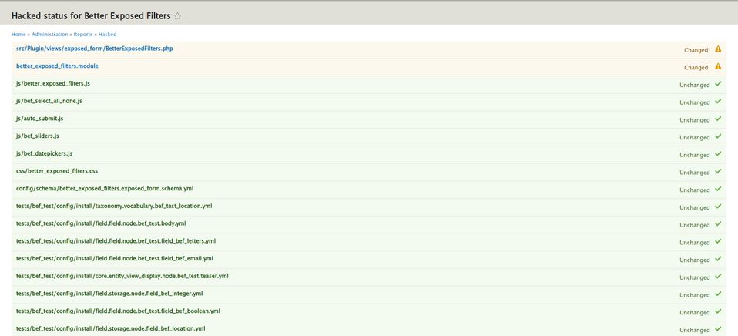The image size is (738, 336).
Task: Click the page title Hacked status heading
Action: [x=91, y=16]
